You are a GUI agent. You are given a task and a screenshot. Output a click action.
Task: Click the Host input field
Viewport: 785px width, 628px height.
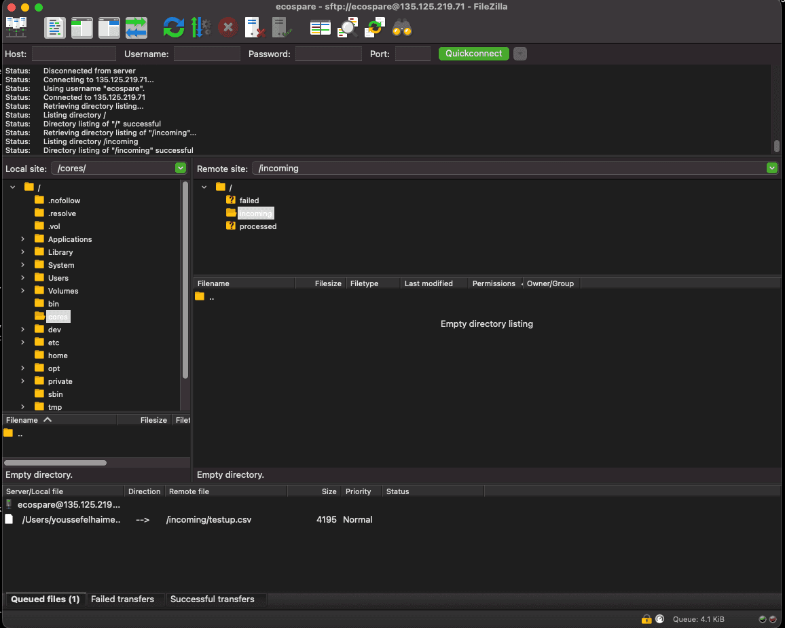pyautogui.click(x=74, y=54)
